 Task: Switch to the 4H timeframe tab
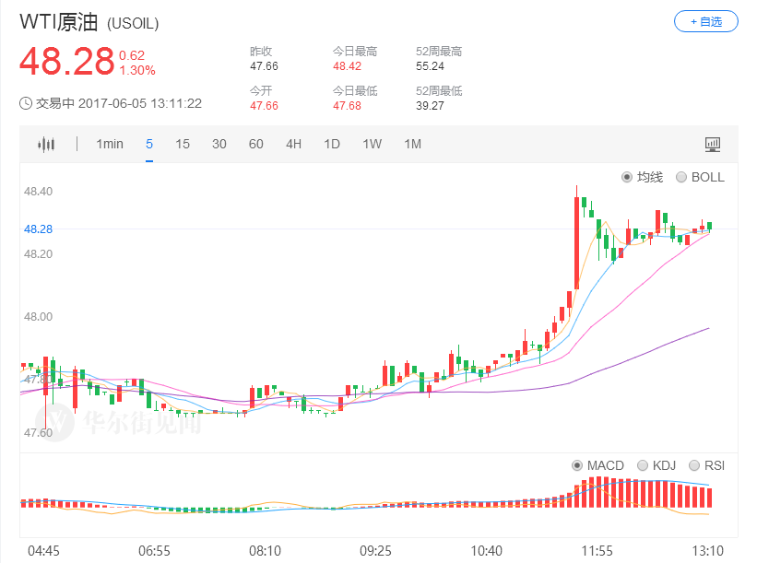coord(293,145)
